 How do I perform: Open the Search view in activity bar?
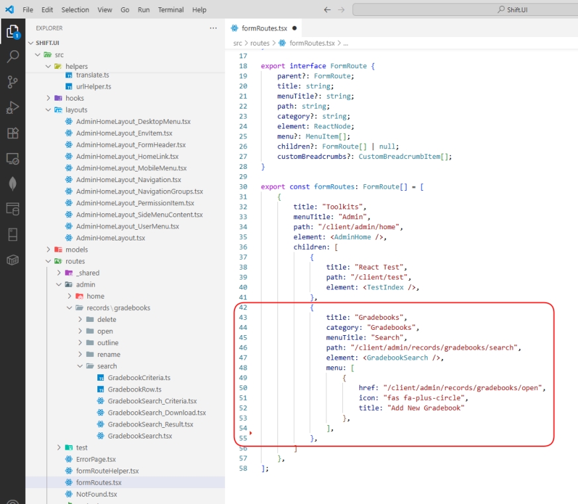(13, 56)
